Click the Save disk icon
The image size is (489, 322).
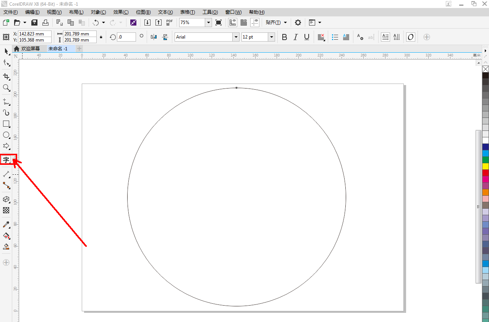coord(34,23)
